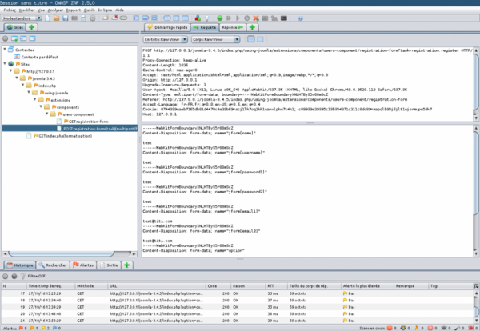Open the Outils menu

tap(89, 10)
